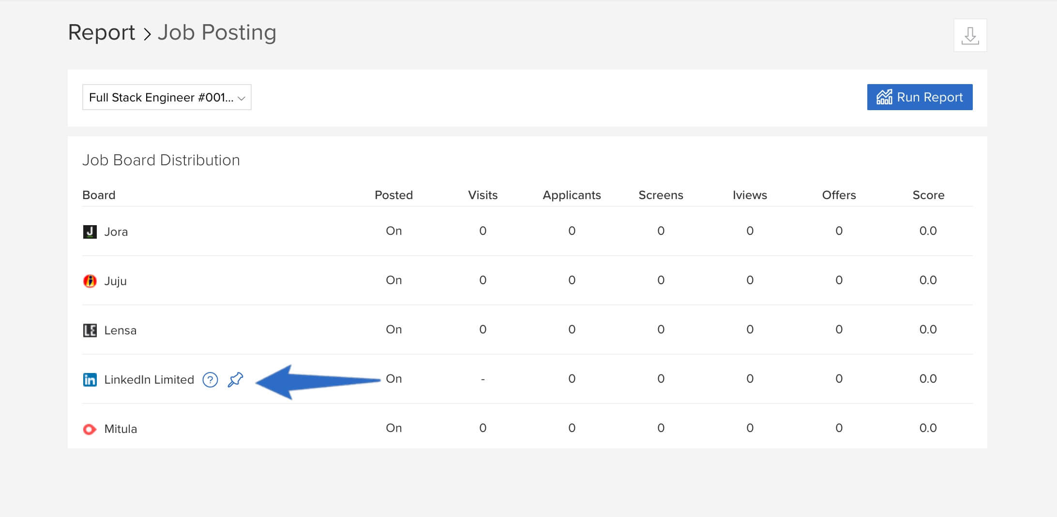
Task: Click the Iviews value for LinkedIn Limited
Action: click(x=750, y=379)
